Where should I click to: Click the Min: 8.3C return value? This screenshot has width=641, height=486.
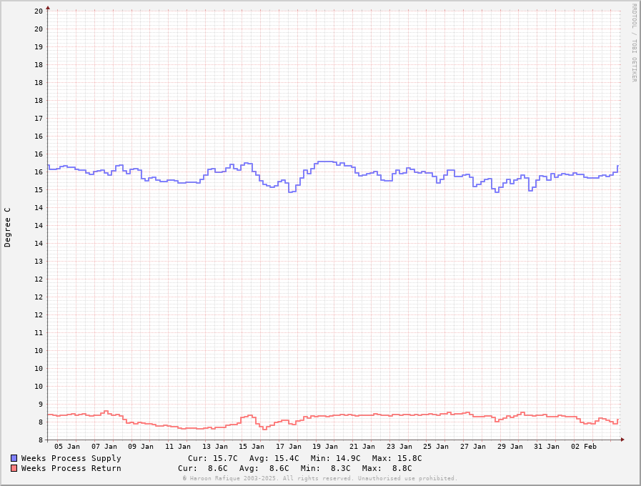326,468
